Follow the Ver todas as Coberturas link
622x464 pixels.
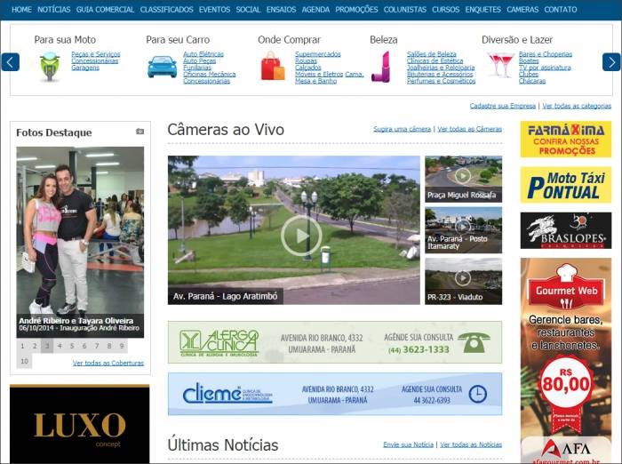108,363
